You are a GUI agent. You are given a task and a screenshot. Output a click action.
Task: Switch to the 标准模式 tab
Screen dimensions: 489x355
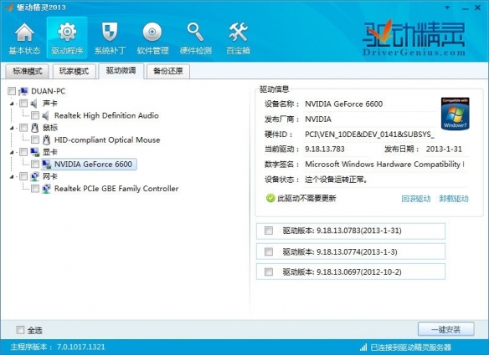coord(28,71)
